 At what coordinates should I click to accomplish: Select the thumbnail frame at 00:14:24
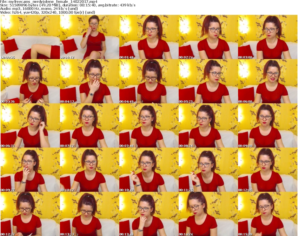208,214
